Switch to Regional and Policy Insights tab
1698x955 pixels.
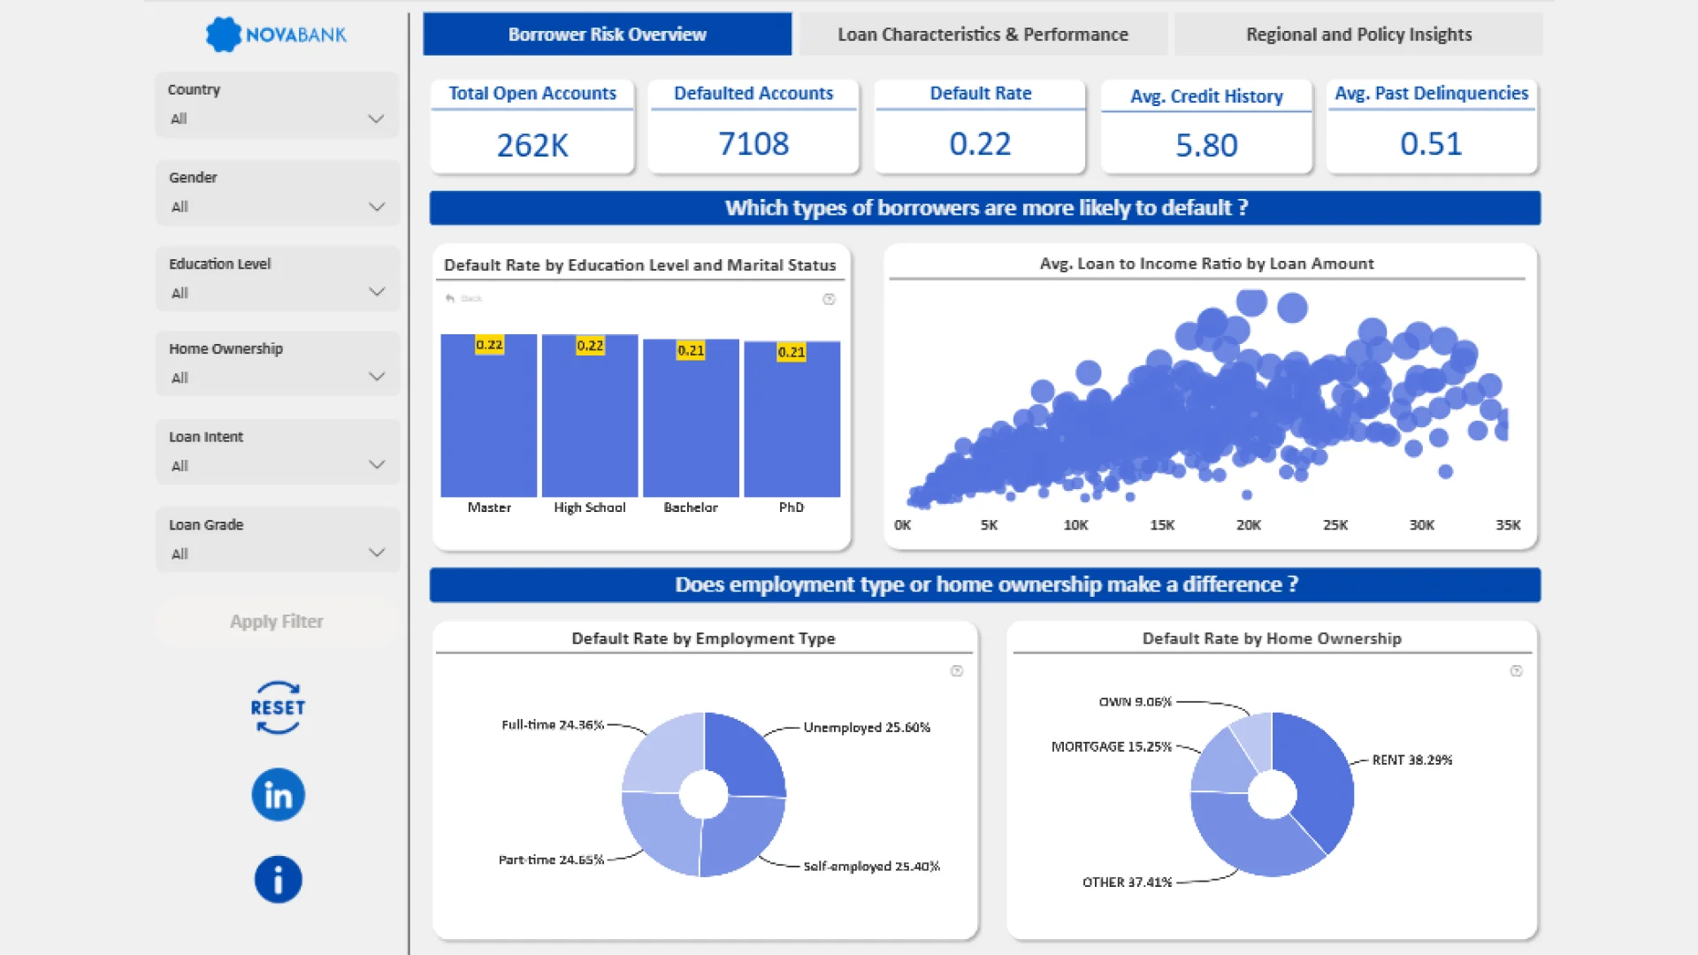pos(1358,34)
